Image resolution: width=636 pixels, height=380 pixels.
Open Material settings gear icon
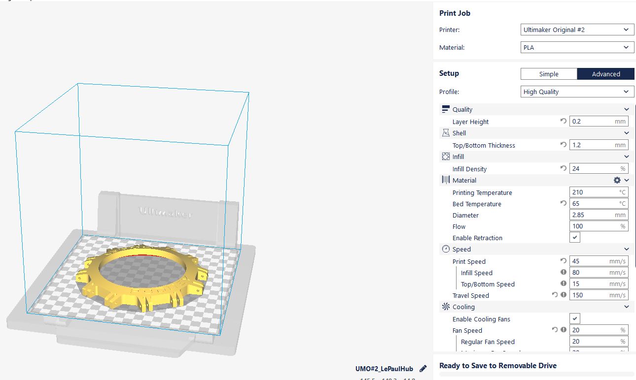click(617, 181)
